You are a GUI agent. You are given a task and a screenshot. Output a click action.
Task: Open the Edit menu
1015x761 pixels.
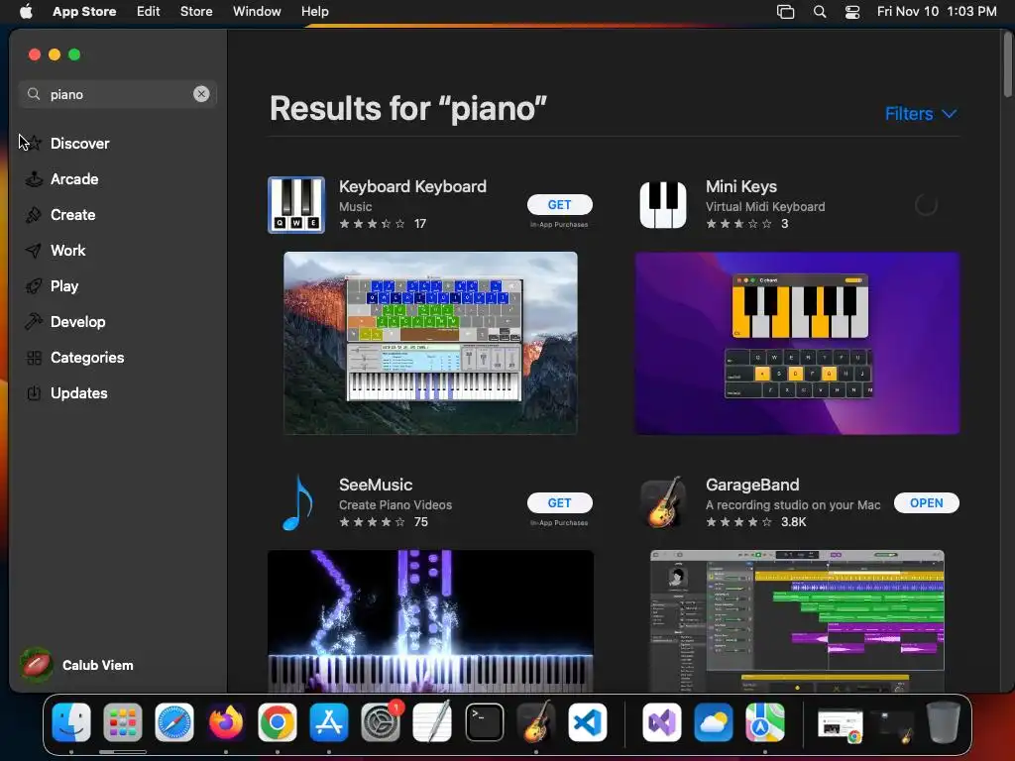149,12
